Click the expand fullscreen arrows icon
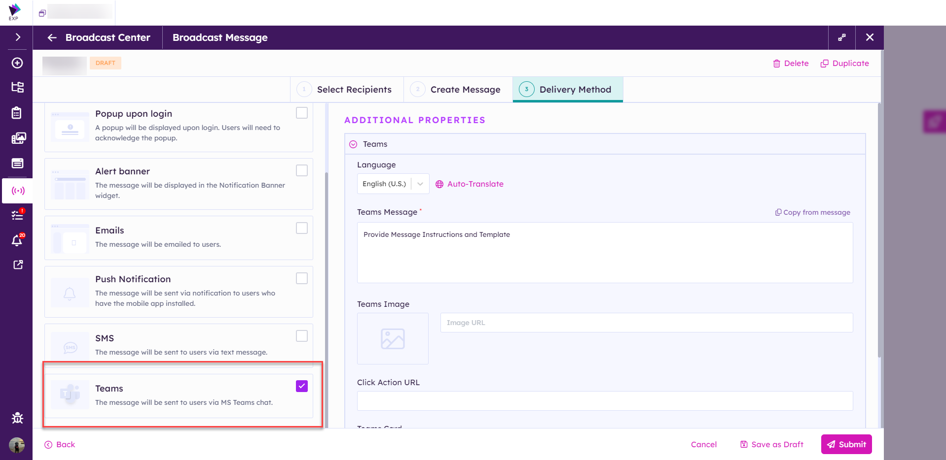The height and width of the screenshot is (460, 946). coord(842,37)
